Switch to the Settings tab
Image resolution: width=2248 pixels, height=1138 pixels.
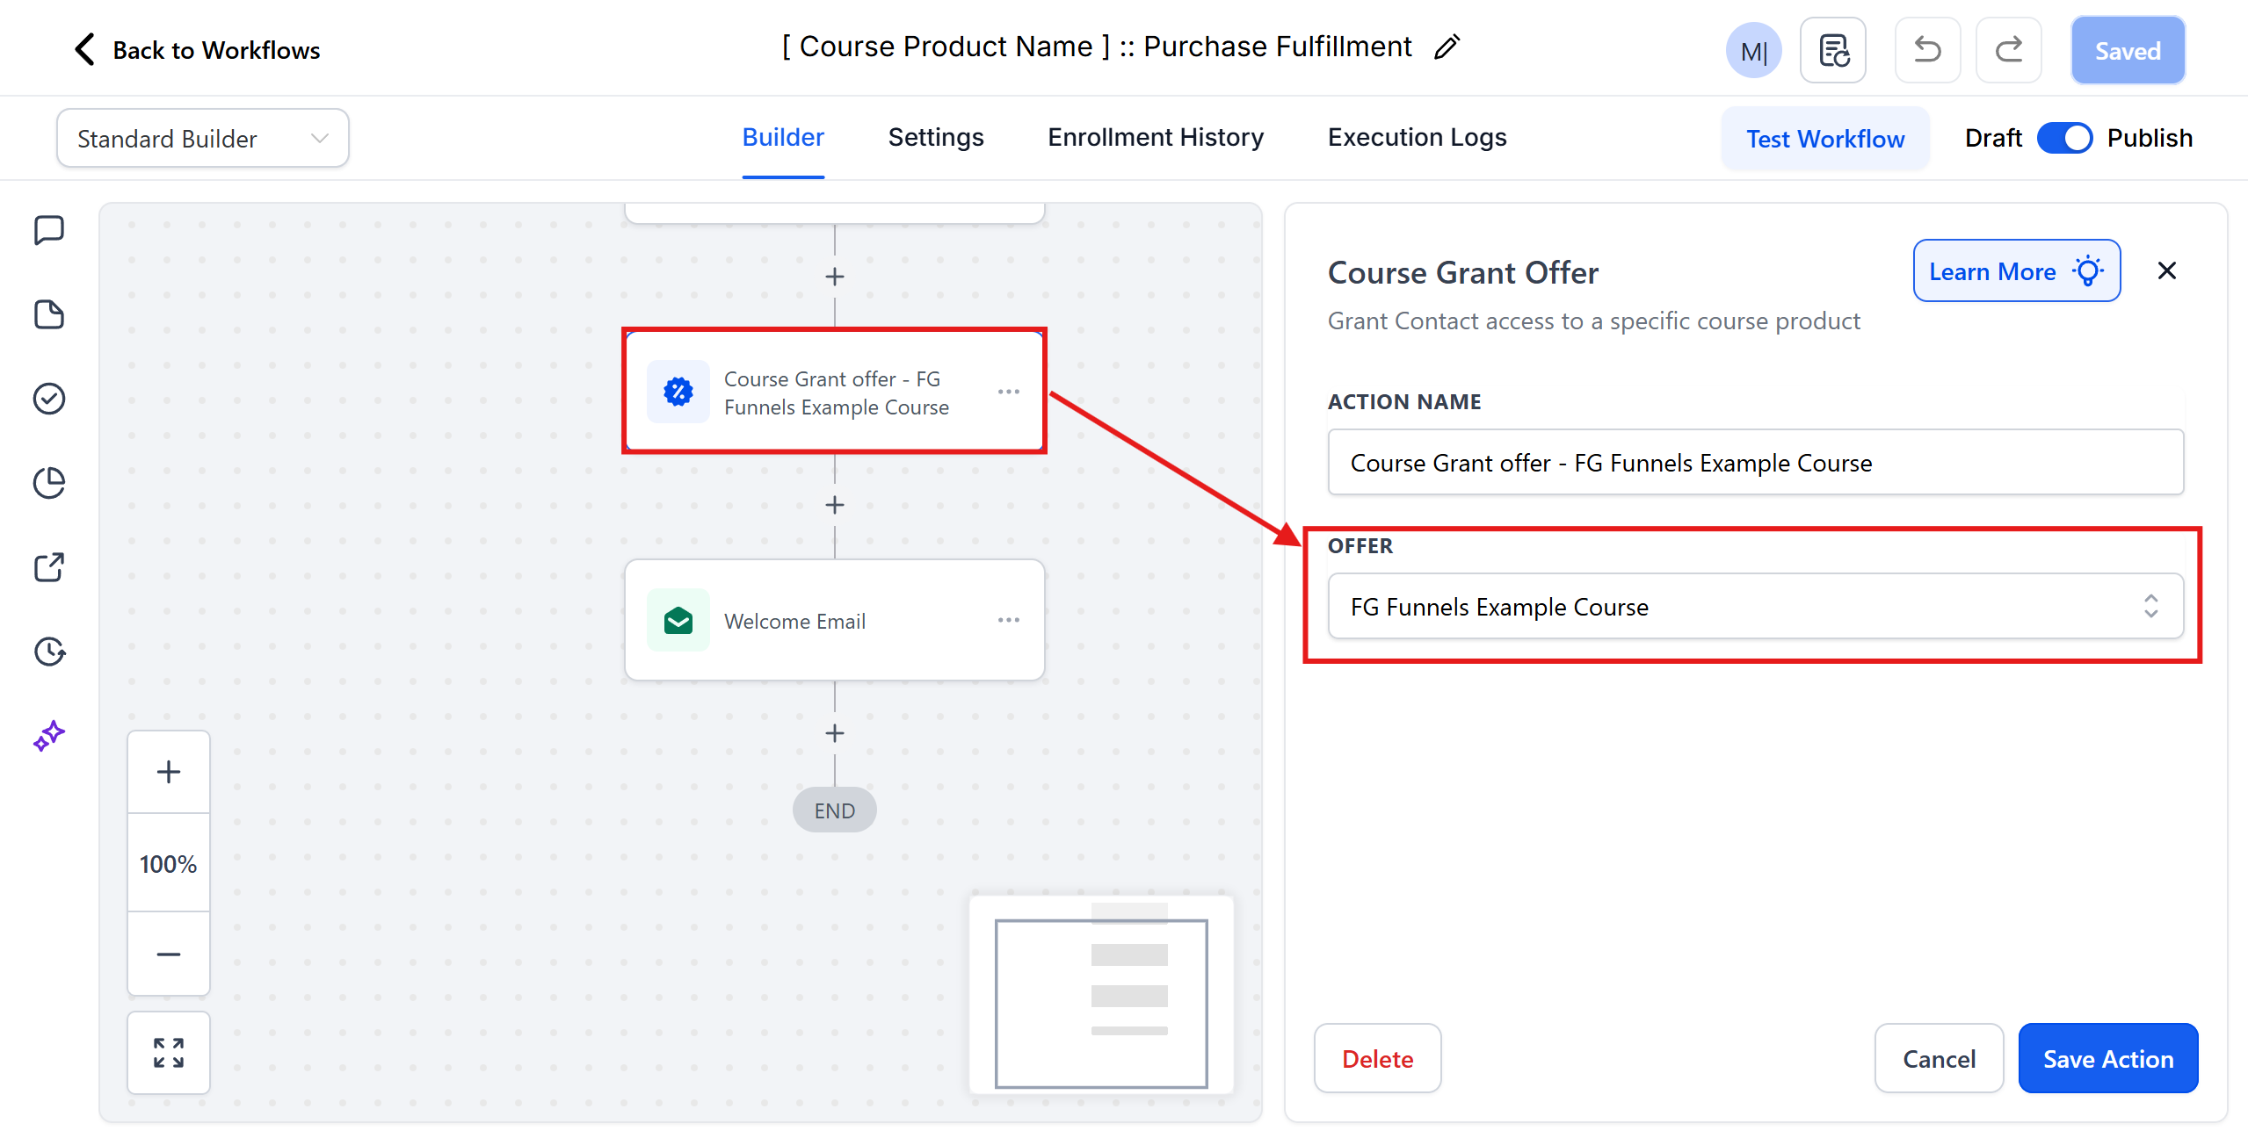pyautogui.click(x=936, y=137)
